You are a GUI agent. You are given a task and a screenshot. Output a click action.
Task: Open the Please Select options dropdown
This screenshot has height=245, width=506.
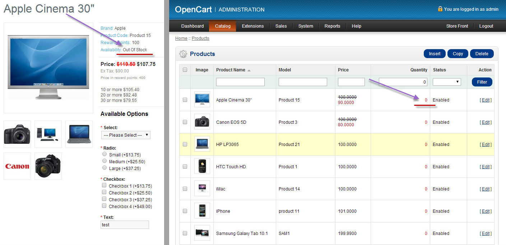(x=126, y=135)
